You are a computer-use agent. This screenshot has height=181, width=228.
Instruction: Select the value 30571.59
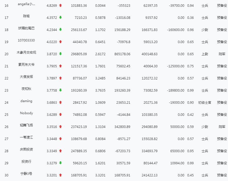[123, 163]
